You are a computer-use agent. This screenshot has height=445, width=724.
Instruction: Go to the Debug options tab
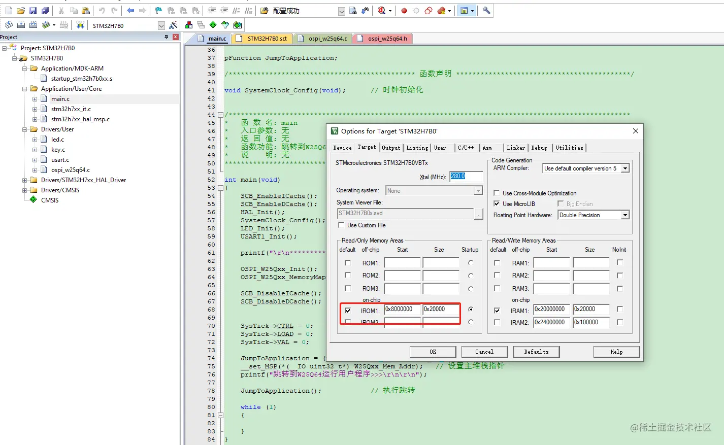539,148
